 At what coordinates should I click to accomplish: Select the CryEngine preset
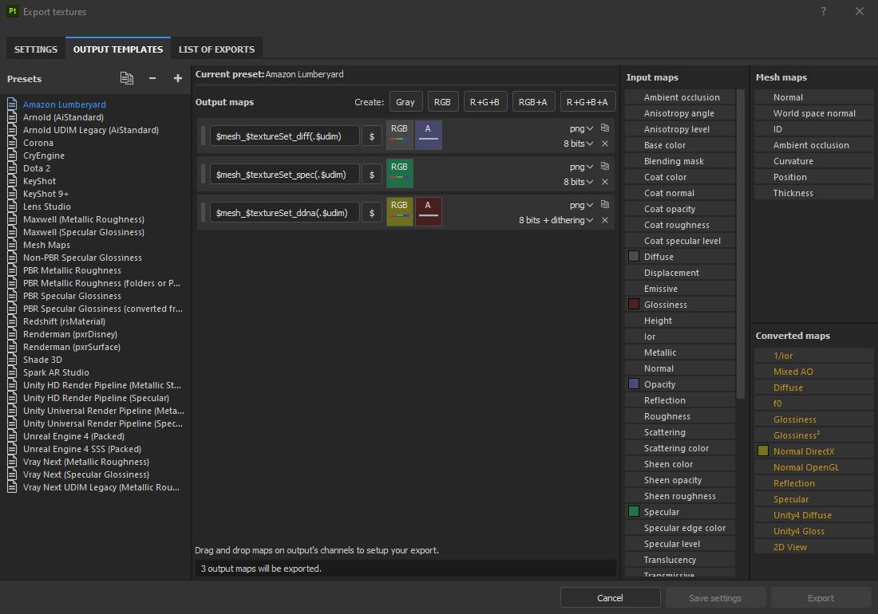[x=44, y=155]
